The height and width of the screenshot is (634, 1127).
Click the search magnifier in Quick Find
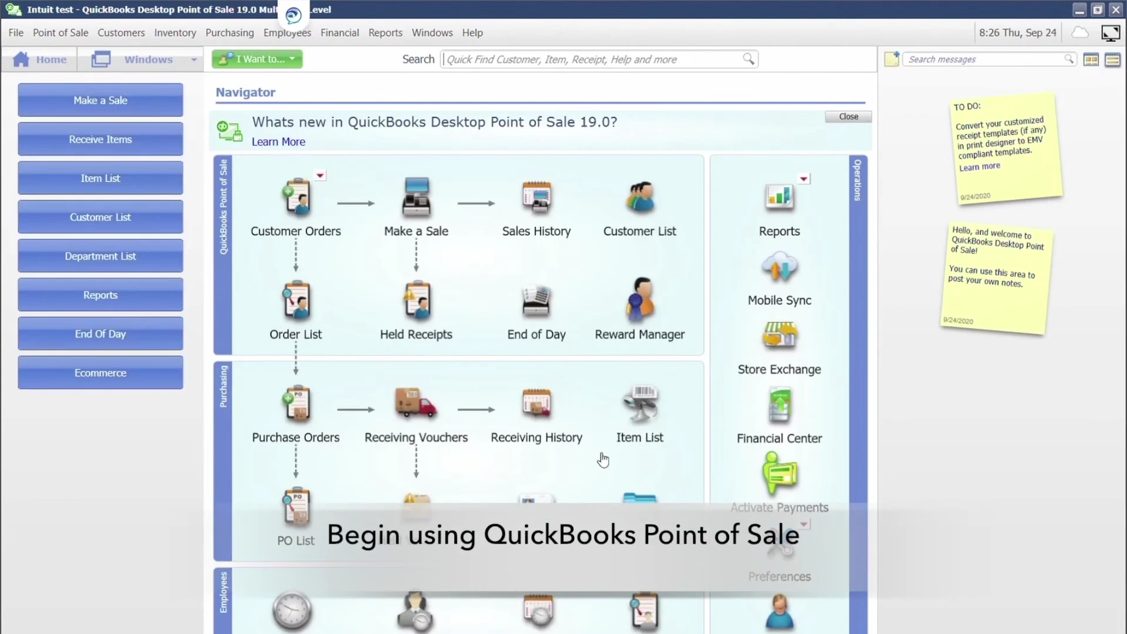pyautogui.click(x=748, y=59)
